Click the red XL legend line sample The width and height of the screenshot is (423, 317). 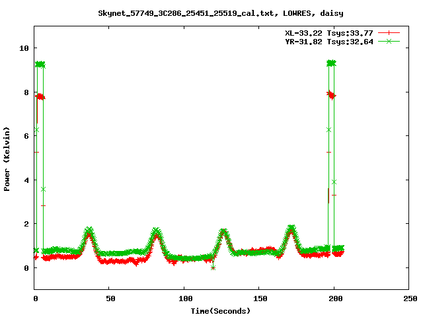[389, 33]
